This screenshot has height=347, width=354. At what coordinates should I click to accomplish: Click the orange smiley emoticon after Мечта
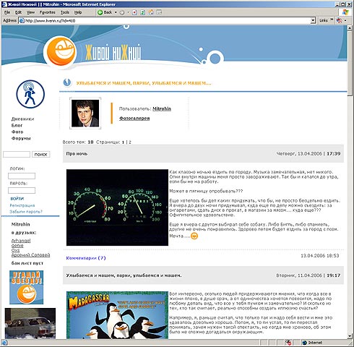[x=194, y=236]
